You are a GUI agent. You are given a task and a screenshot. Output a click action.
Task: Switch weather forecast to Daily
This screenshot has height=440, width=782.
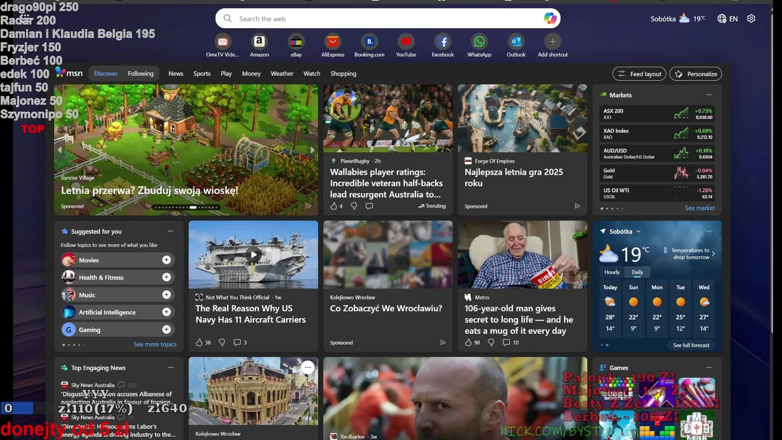637,272
